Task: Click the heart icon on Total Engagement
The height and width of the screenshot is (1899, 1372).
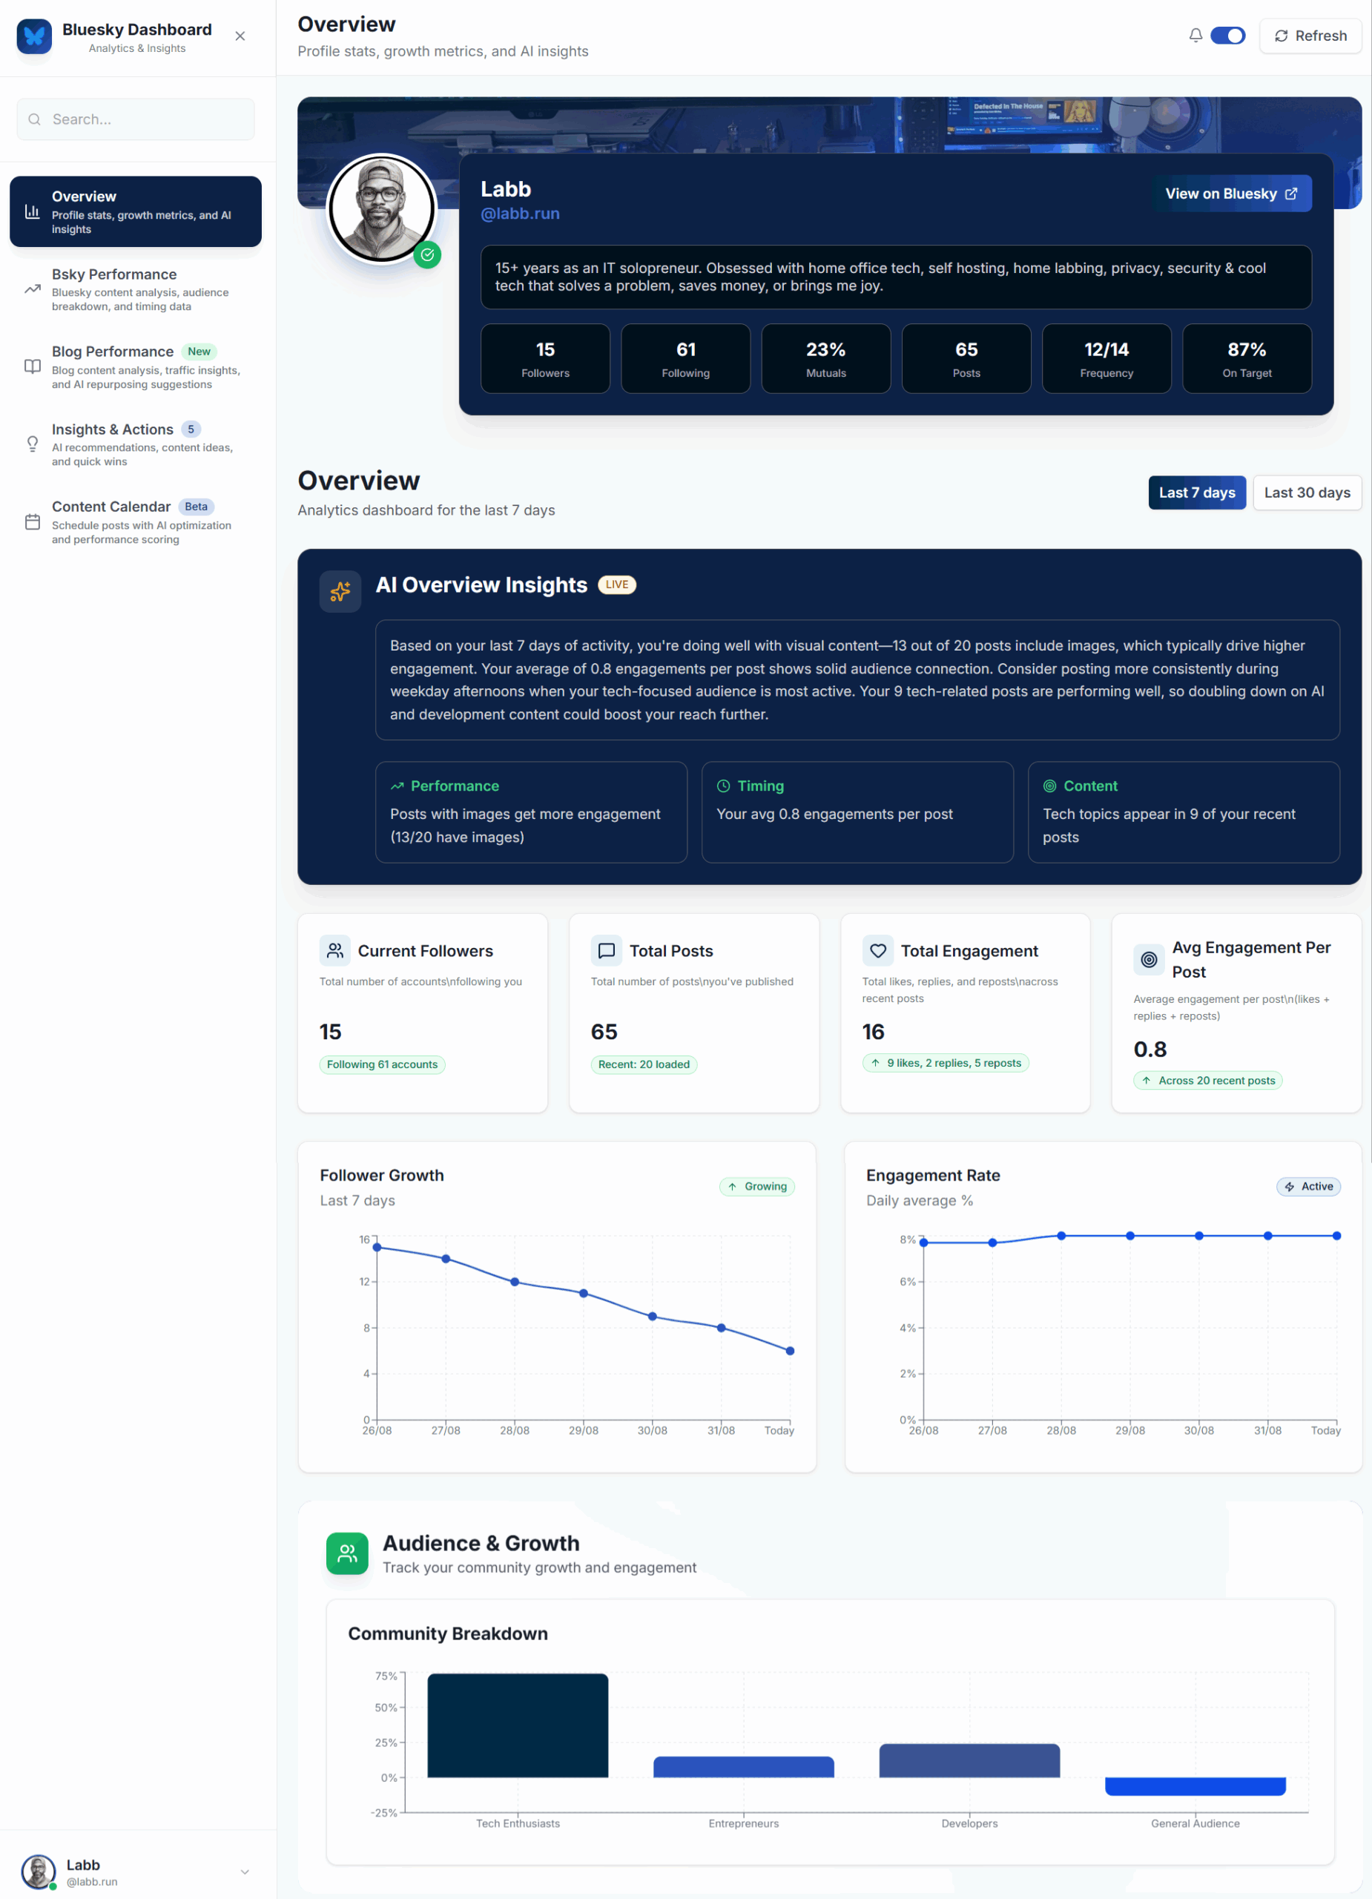Action: (x=878, y=950)
